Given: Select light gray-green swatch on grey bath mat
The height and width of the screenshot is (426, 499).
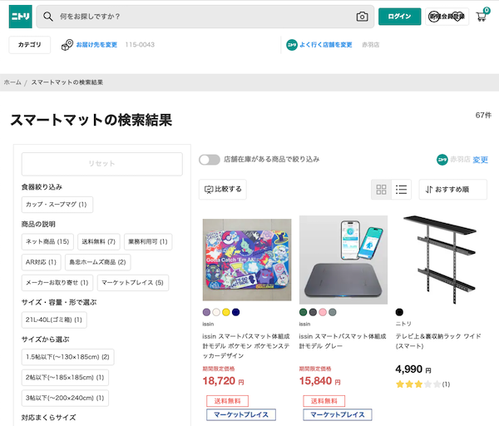Looking at the screenshot, I should pyautogui.click(x=333, y=312).
